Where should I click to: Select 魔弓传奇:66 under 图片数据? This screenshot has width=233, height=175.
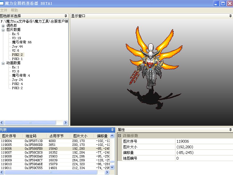22,42
